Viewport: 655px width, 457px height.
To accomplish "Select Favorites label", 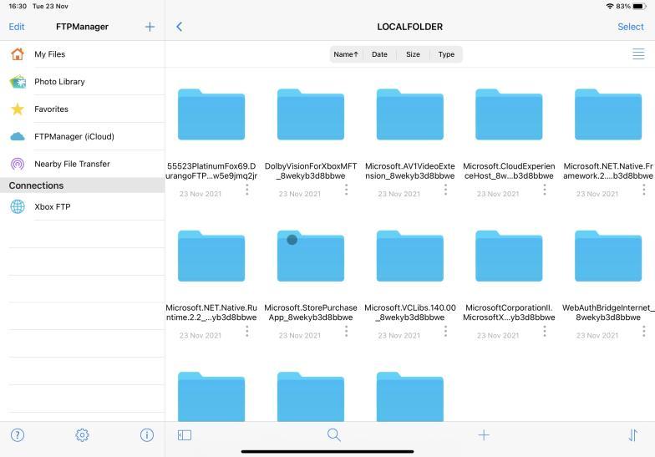I will [51, 109].
